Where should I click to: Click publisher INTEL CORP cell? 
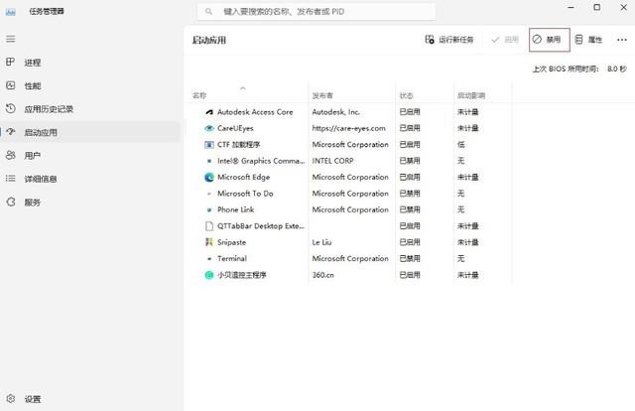(x=332, y=161)
